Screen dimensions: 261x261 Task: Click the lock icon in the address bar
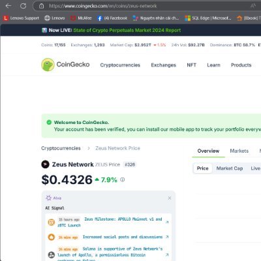[41, 6]
